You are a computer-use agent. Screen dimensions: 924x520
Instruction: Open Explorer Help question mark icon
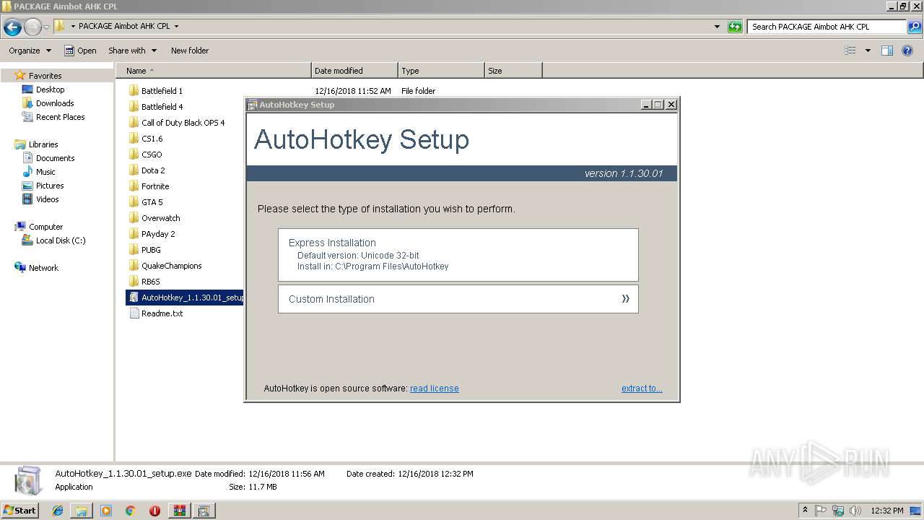tap(907, 51)
